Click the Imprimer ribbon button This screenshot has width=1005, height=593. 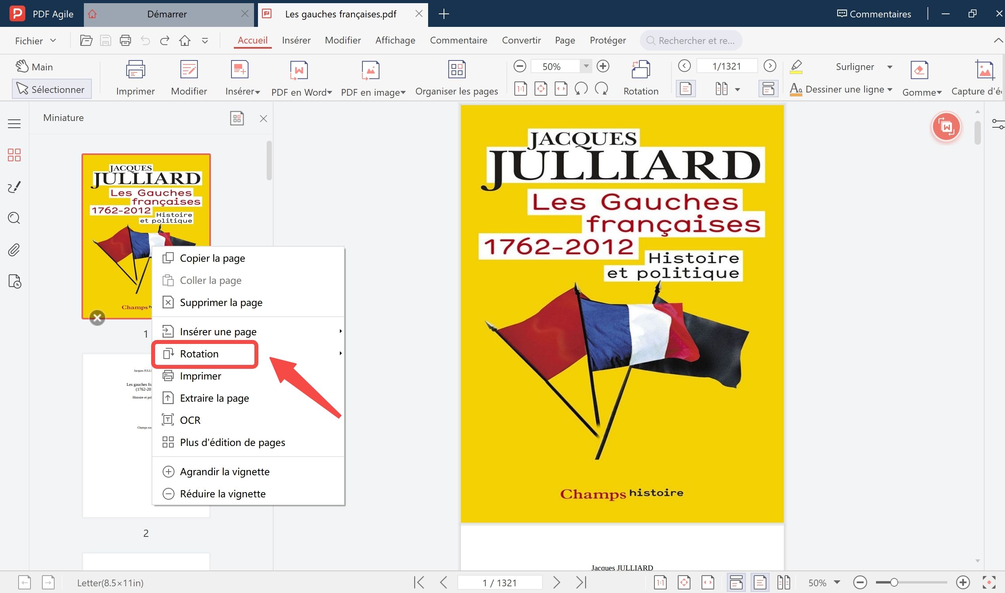[x=135, y=78]
